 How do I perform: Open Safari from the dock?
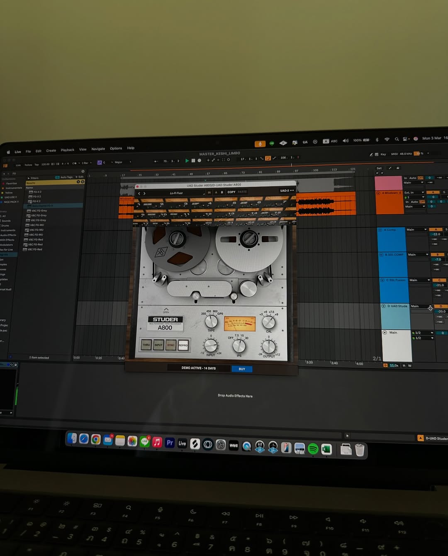point(84,439)
